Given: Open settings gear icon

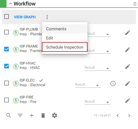Looking at the screenshot, I should click(x=55, y=115).
